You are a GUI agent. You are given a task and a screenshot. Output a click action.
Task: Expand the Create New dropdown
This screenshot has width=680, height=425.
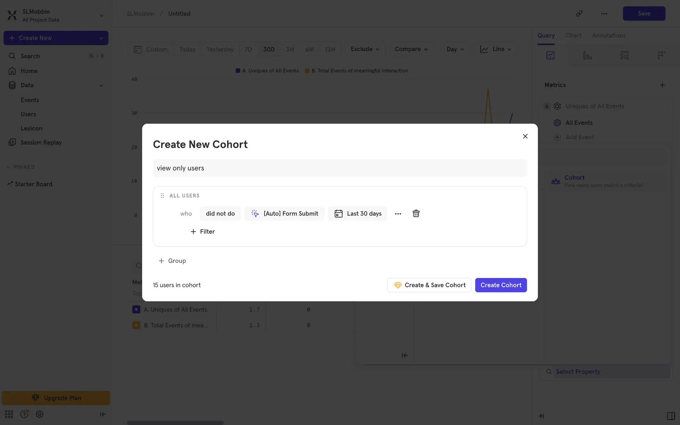point(101,38)
